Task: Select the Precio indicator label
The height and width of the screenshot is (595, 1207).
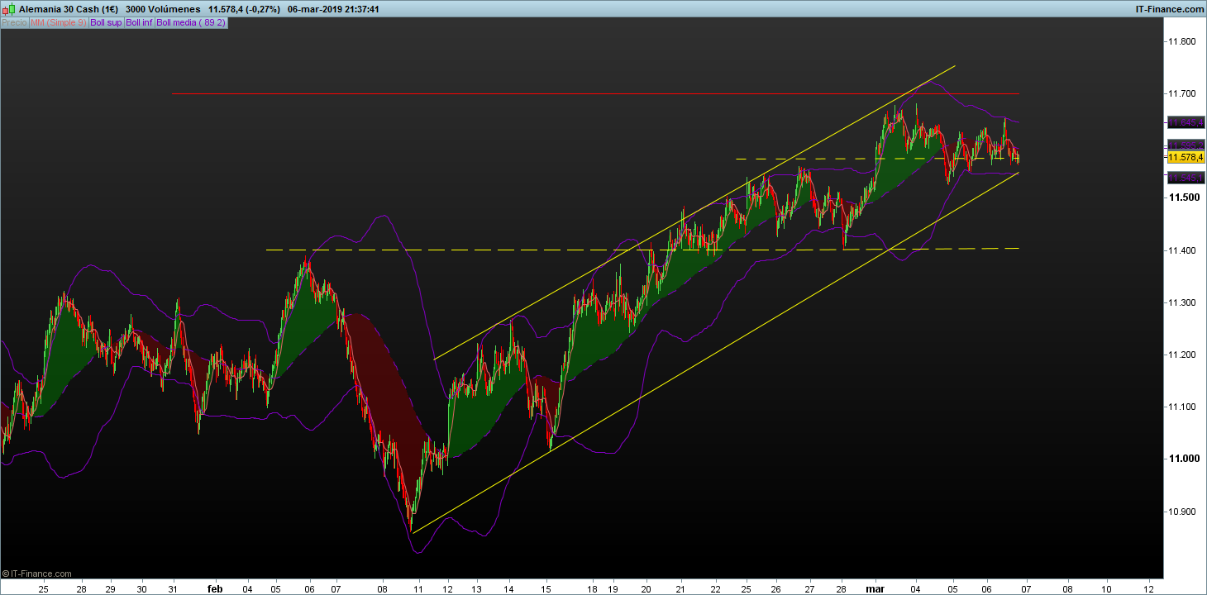Action: click(x=14, y=22)
